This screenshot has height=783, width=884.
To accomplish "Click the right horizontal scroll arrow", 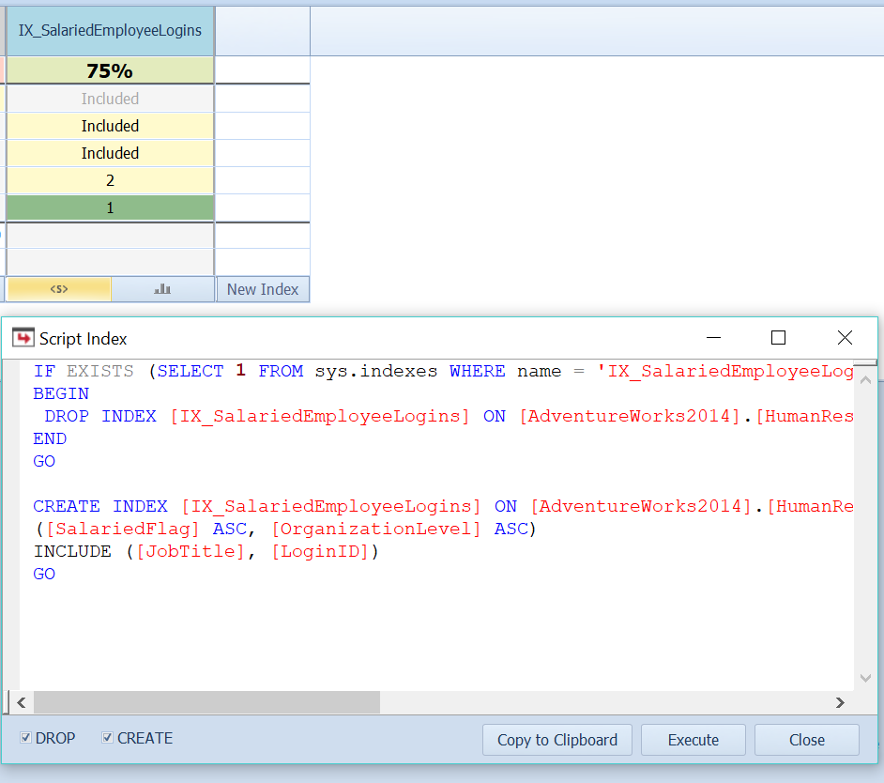I will (840, 701).
